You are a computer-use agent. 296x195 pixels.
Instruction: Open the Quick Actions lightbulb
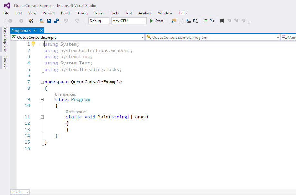pyautogui.click(x=33, y=44)
